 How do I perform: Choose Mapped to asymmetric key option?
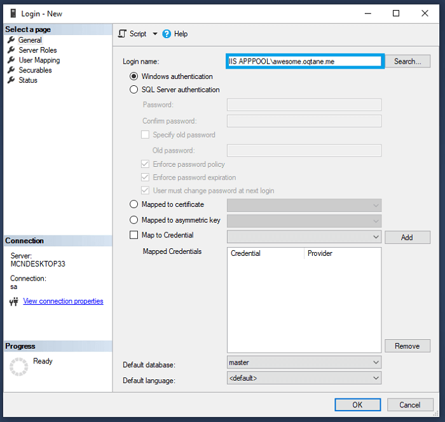[x=133, y=220]
